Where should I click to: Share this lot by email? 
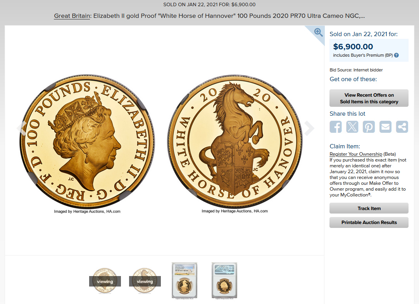point(385,127)
